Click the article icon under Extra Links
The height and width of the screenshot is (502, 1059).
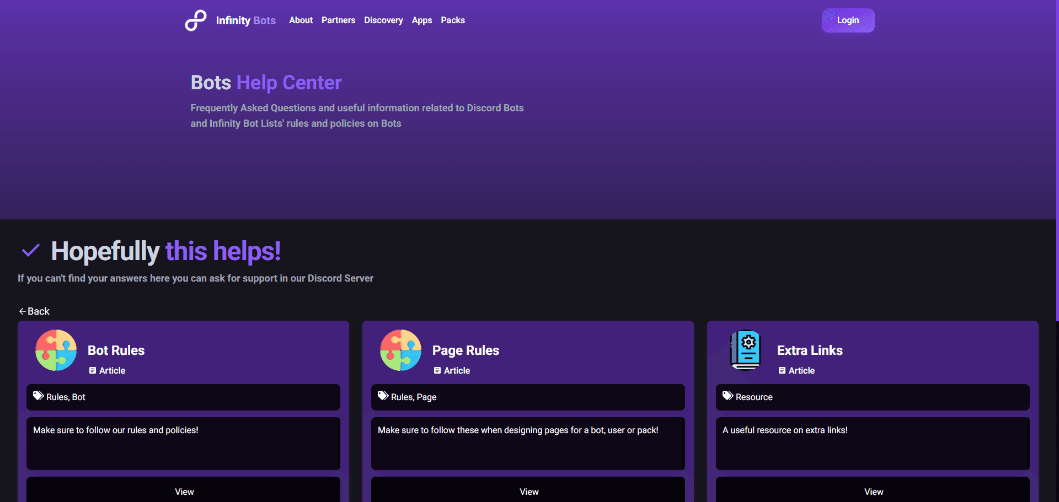pyautogui.click(x=782, y=371)
